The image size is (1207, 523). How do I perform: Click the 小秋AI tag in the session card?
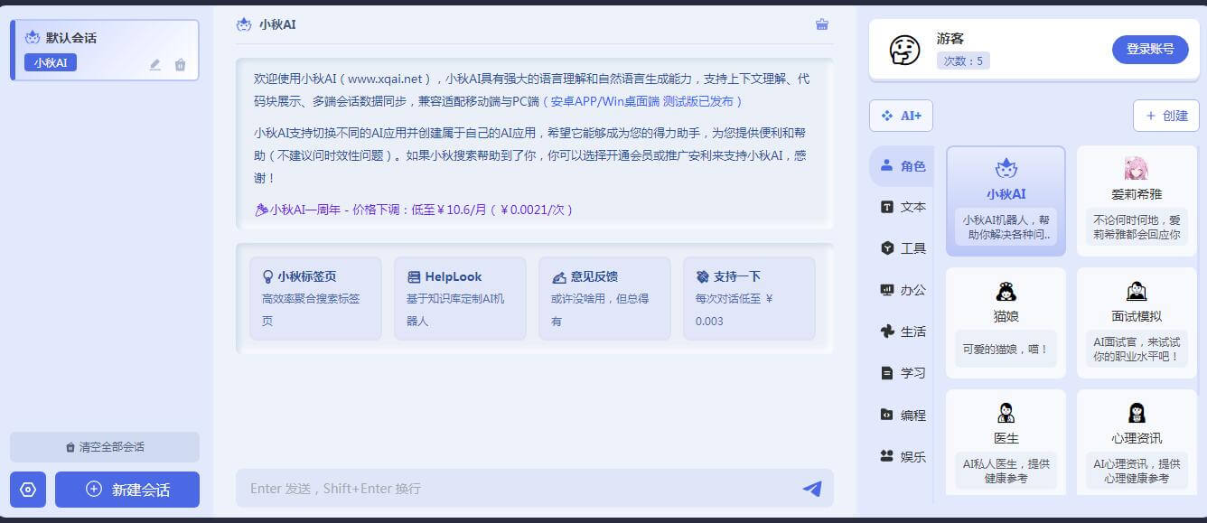(x=50, y=62)
